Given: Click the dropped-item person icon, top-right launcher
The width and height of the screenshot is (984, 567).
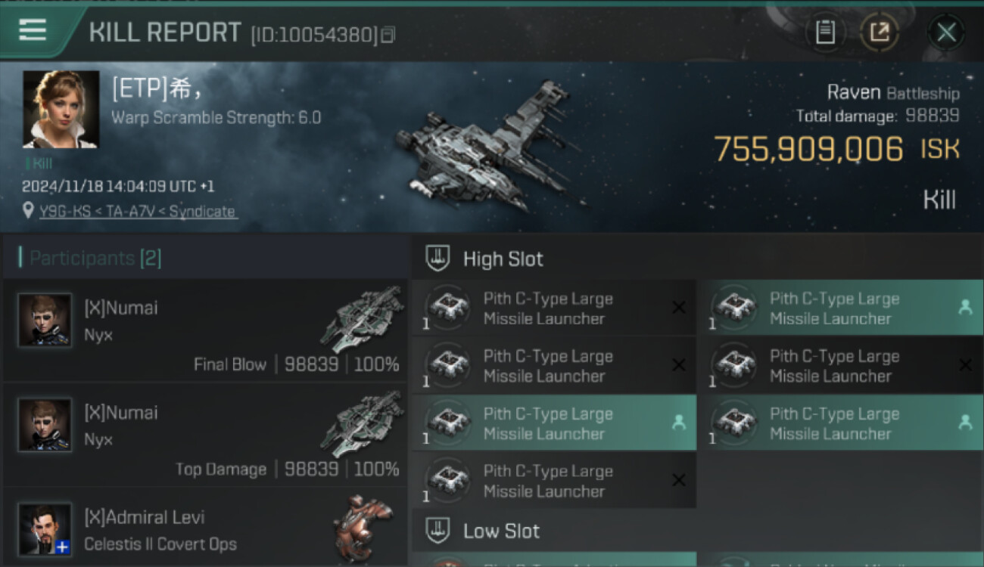Looking at the screenshot, I should click(964, 308).
